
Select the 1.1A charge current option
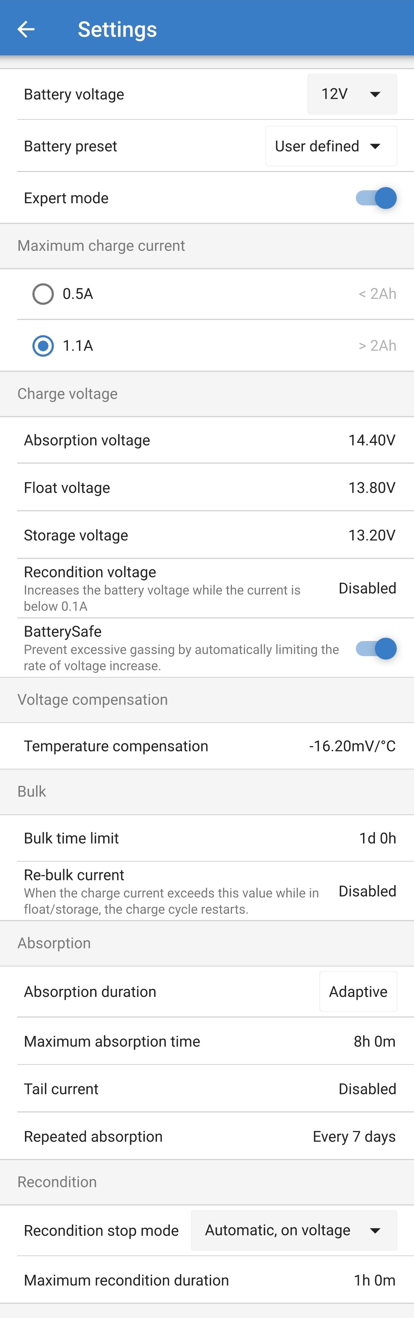[x=43, y=346]
